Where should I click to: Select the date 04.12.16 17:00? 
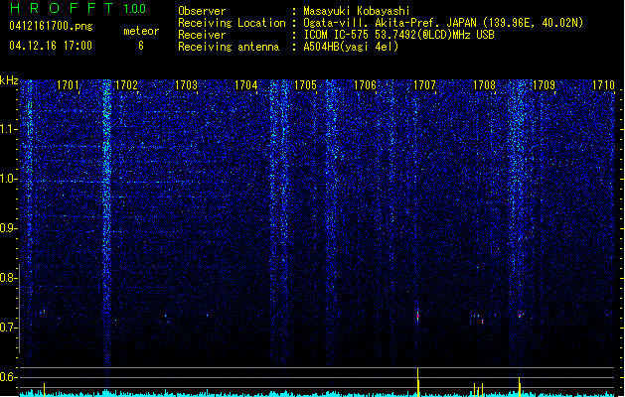pos(51,46)
